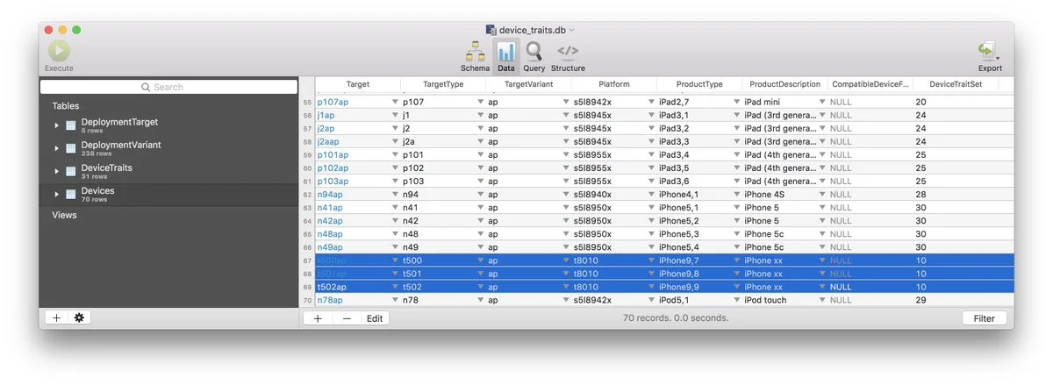Remove record with the minus button
This screenshot has width=1053, height=385.
347,318
